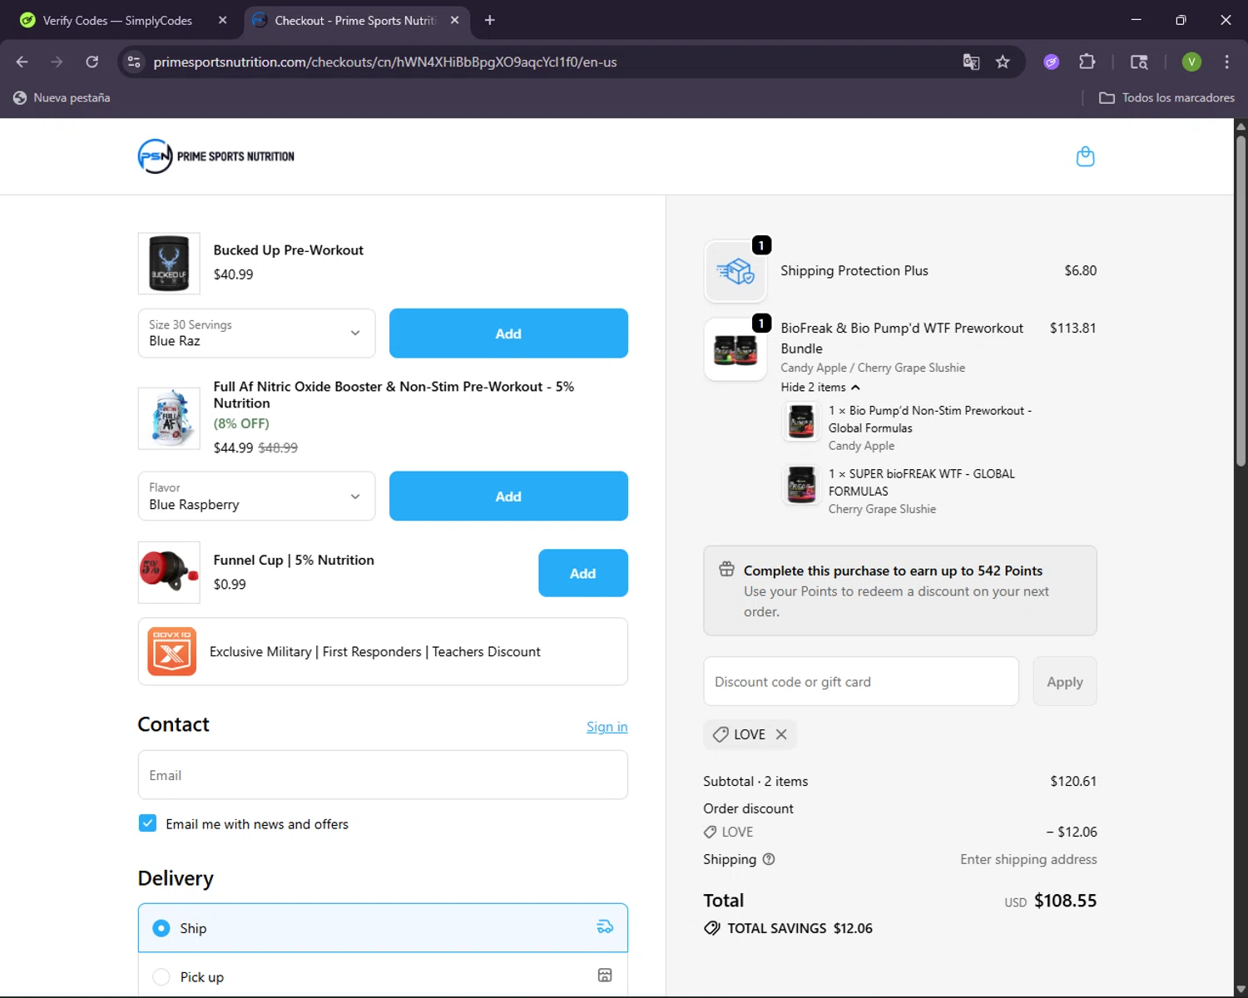Open Chrome extensions puzzle icon
The width and height of the screenshot is (1248, 998).
click(1087, 62)
